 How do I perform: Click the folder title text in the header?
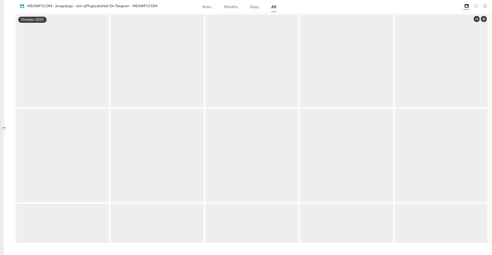92,6
